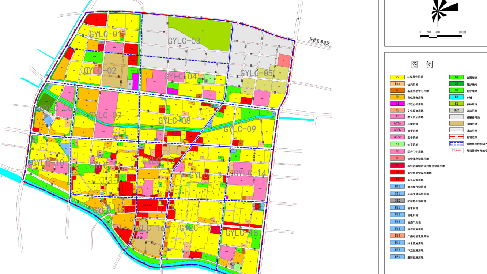Screen dimensions: 487x274
Task: Select the bright green G3 swatch
Action: point(456,90)
